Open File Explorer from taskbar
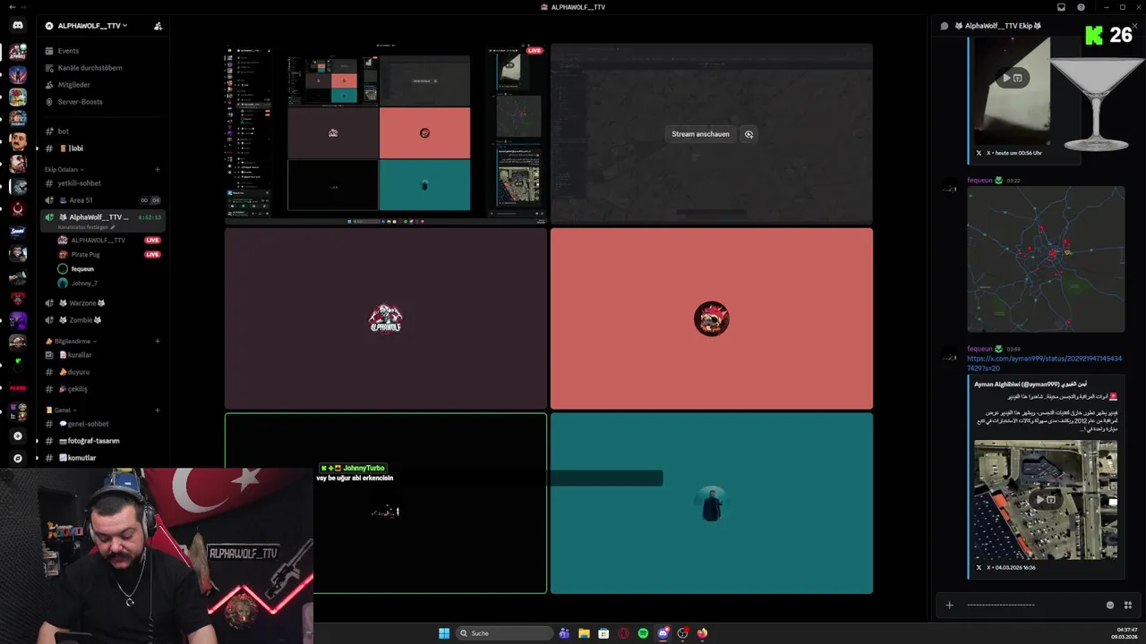The image size is (1146, 644). tap(584, 633)
